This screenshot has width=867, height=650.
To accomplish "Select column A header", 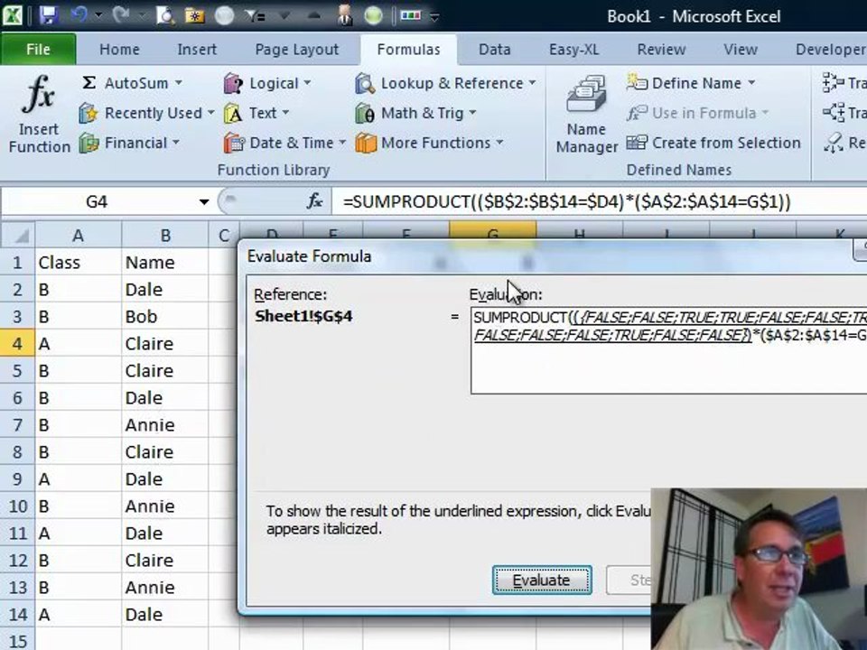I will tap(78, 236).
